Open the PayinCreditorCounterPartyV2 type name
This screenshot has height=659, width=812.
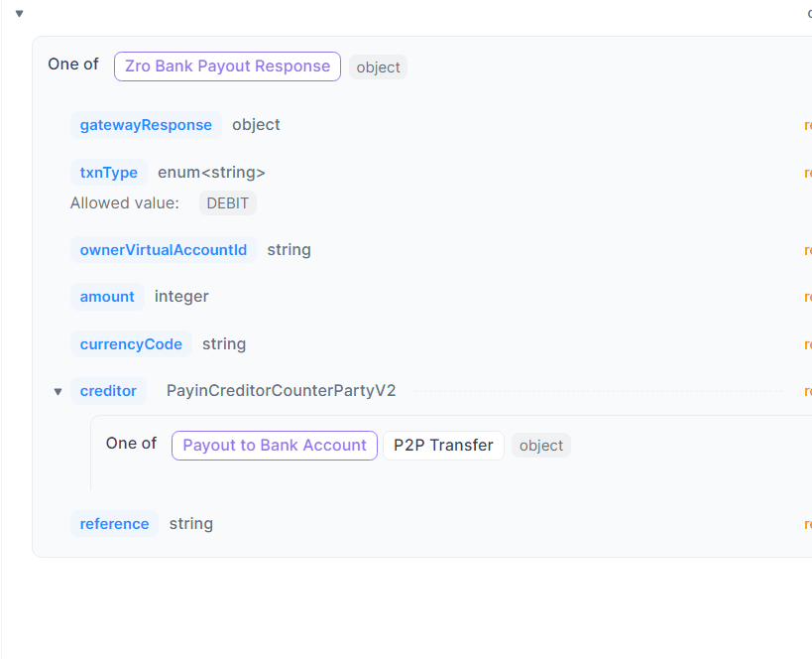point(281,391)
